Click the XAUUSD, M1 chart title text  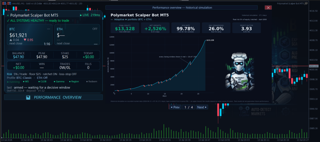(x=47, y=3)
